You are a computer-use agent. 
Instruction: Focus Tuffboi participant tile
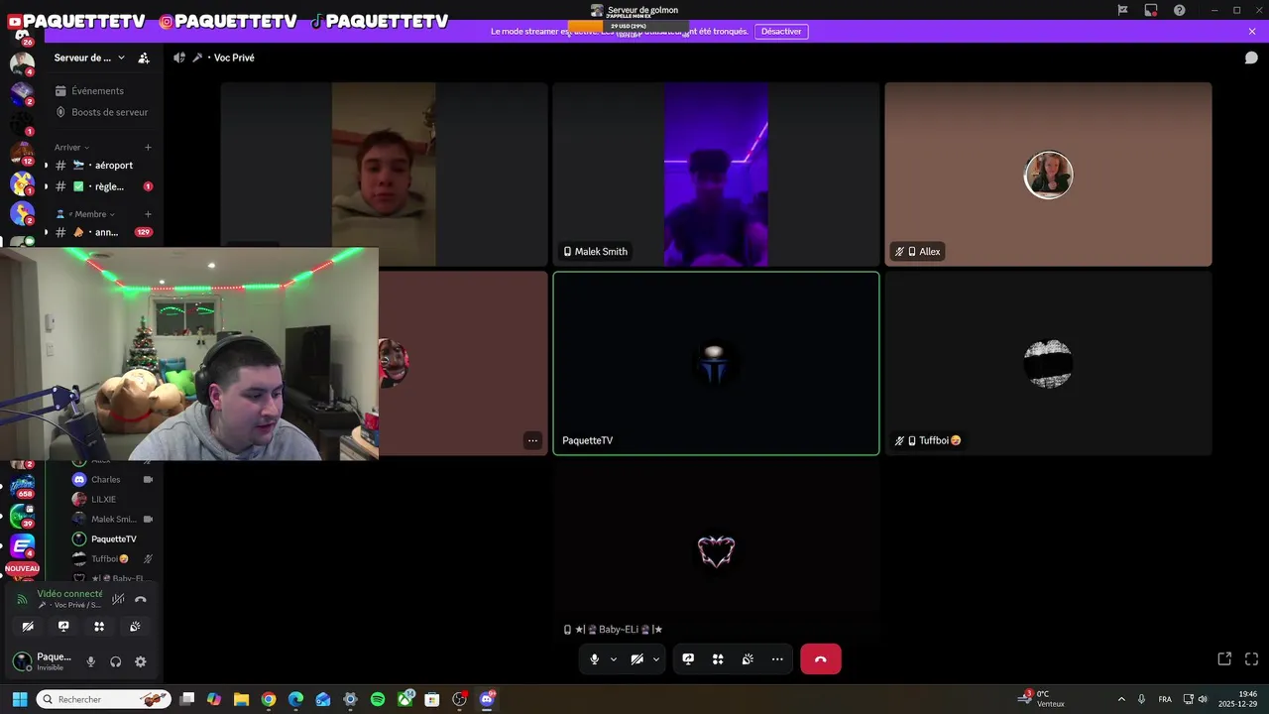(x=1048, y=363)
